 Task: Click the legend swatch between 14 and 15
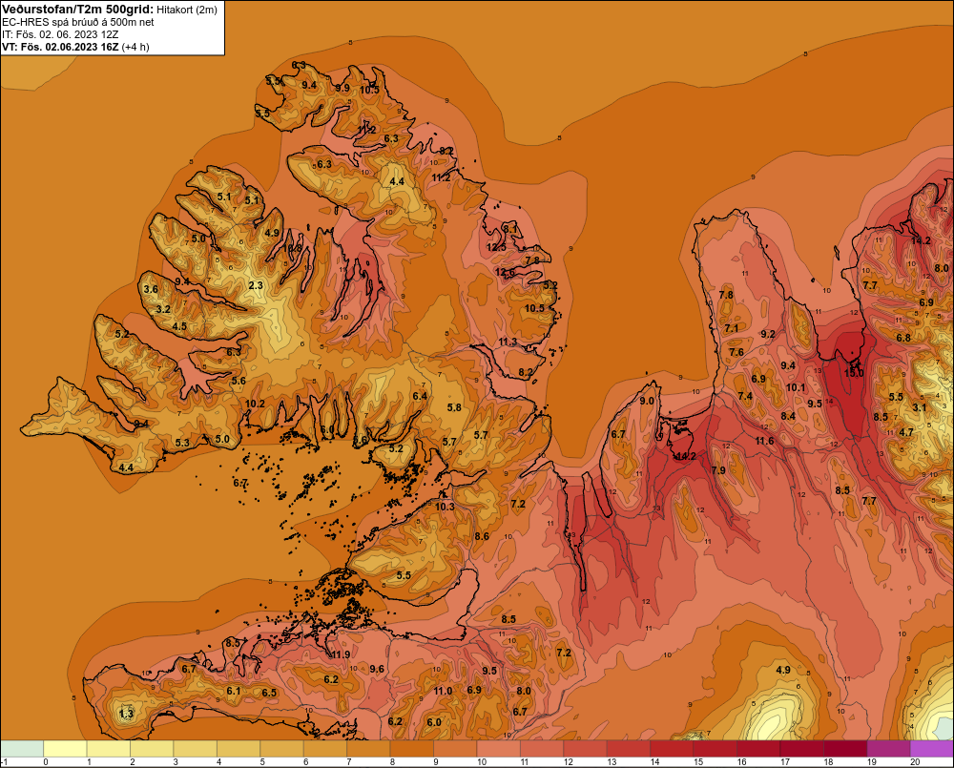coord(672,749)
